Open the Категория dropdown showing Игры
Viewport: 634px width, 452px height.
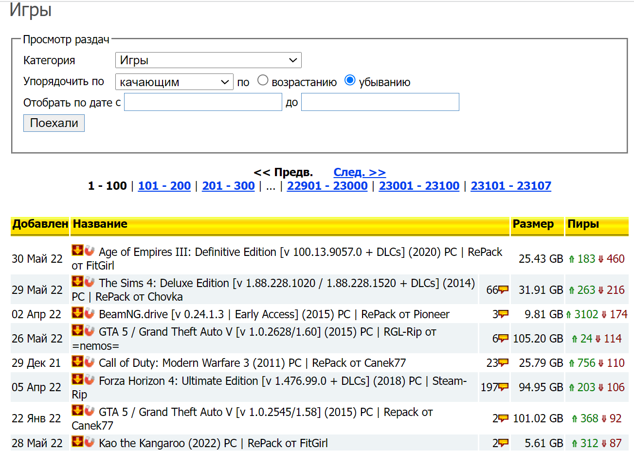[x=208, y=60]
